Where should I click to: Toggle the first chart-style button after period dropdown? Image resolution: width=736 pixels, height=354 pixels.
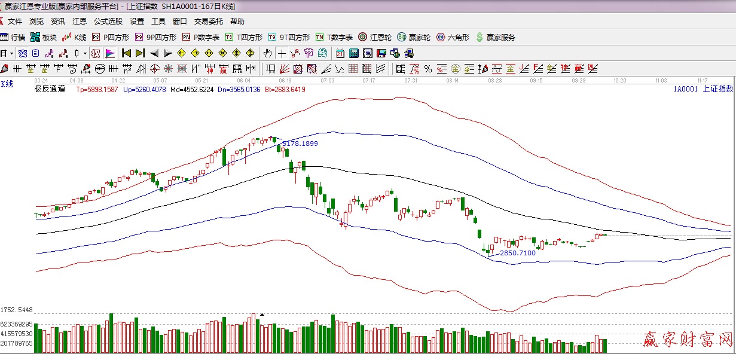22,53
